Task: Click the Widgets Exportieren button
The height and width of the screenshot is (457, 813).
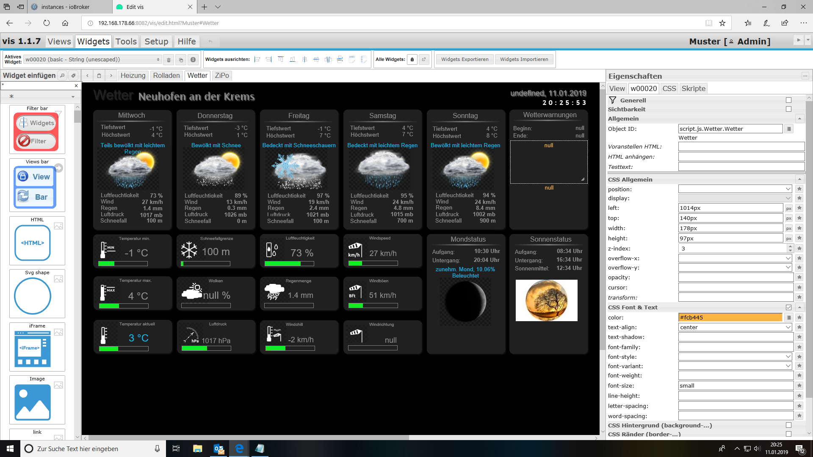Action: tap(465, 60)
